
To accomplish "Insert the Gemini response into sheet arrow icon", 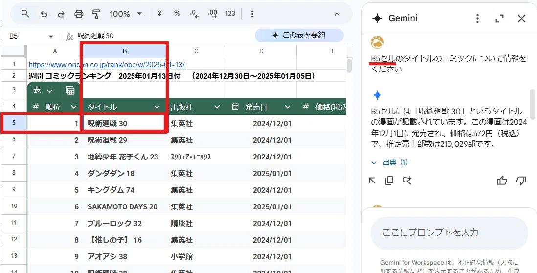I will pos(372,181).
